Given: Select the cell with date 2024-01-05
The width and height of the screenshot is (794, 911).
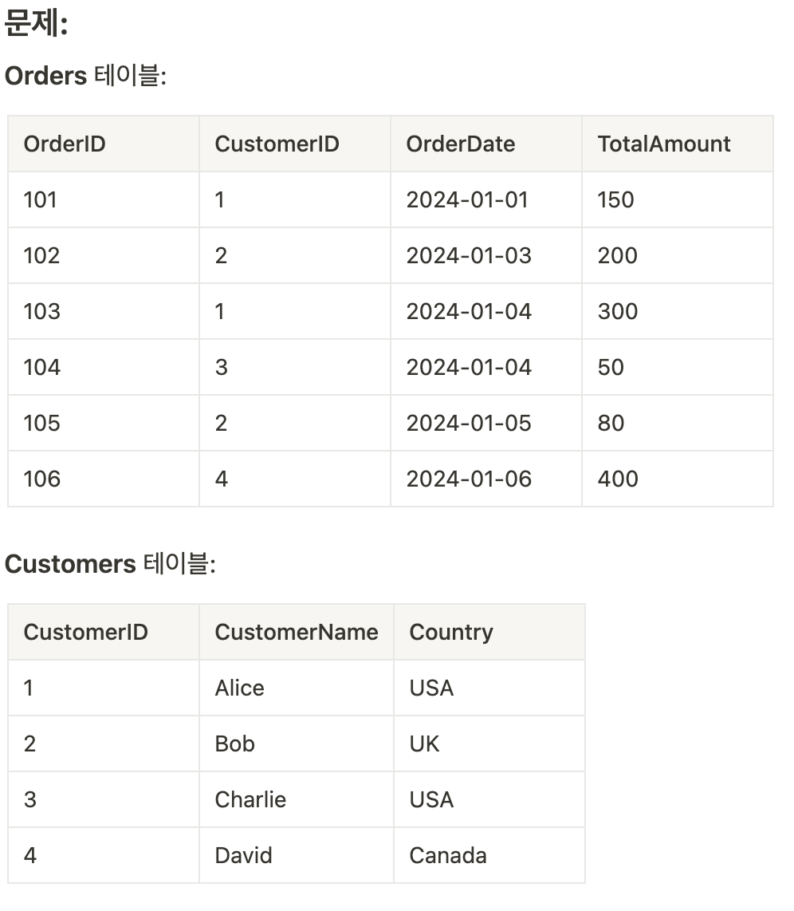Looking at the screenshot, I should [x=469, y=423].
